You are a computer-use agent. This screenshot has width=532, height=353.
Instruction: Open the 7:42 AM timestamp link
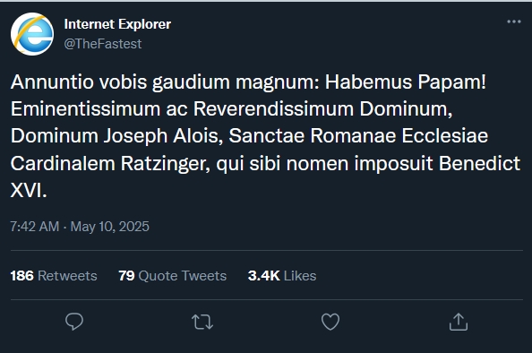coord(35,227)
